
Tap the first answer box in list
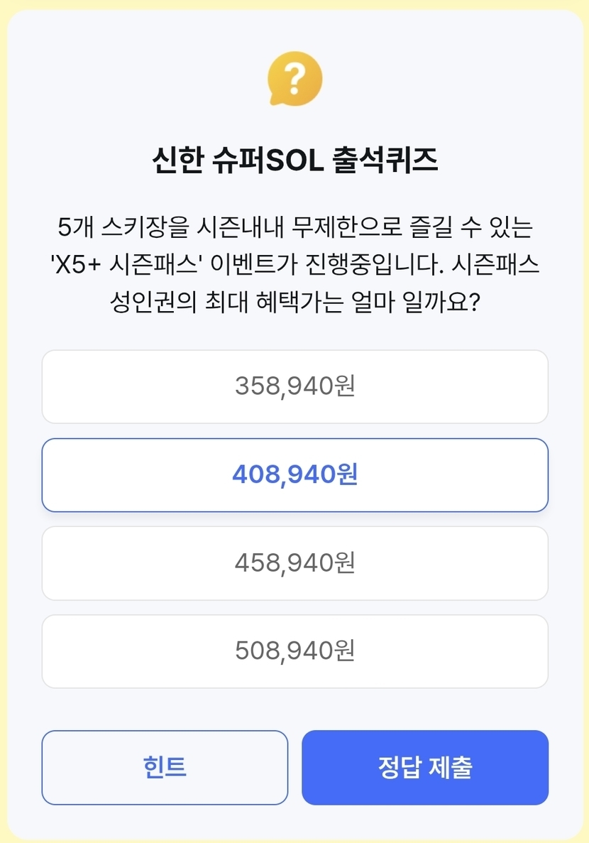pos(294,387)
